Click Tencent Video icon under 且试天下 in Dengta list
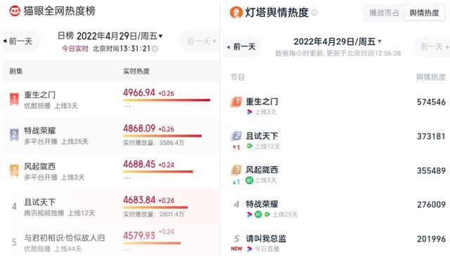The width and height of the screenshot is (450, 256). point(250,146)
